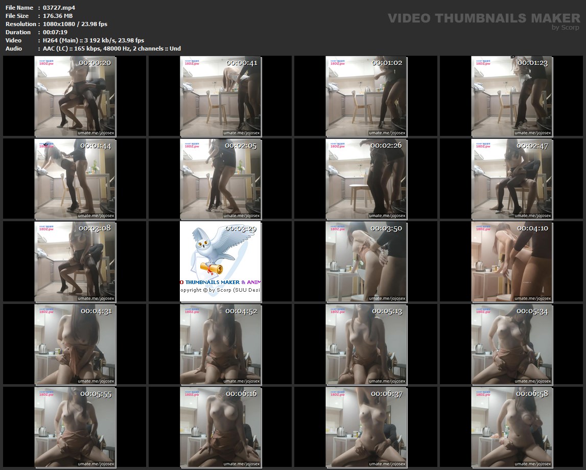The height and width of the screenshot is (470, 586).
Task: Click the Copyright by Scorp text under the owl
Action: (221, 290)
